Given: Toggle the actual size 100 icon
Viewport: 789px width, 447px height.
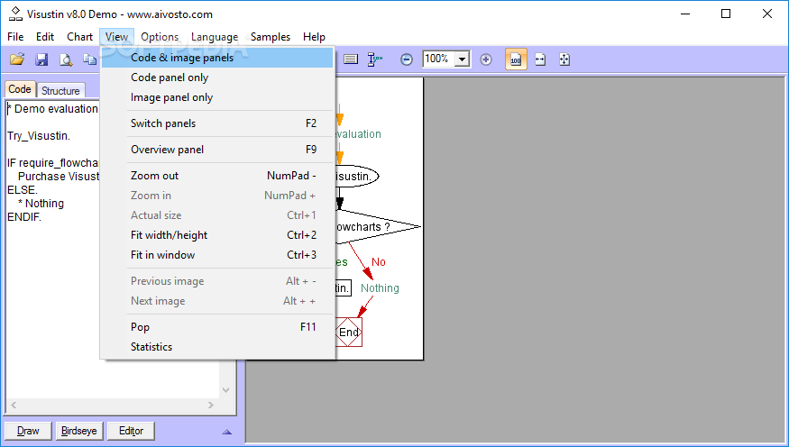Looking at the screenshot, I should click(x=516, y=59).
